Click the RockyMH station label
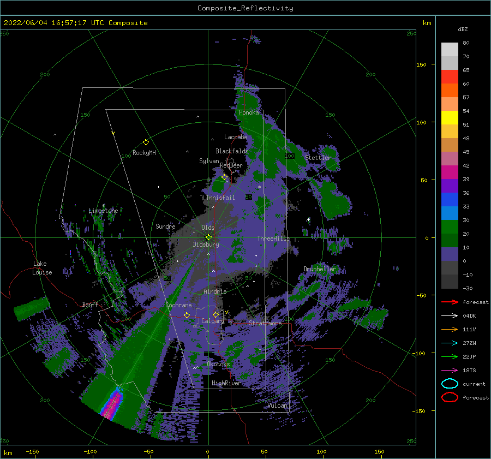491x459 pixels. (x=144, y=153)
